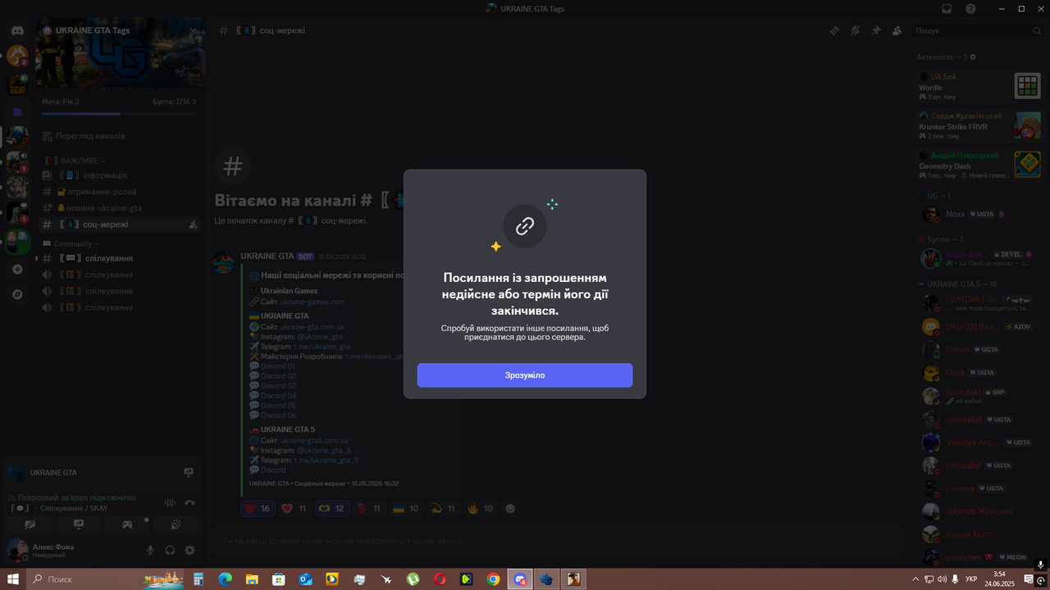
Task: Open the Help question mark icon
Action: point(970,9)
